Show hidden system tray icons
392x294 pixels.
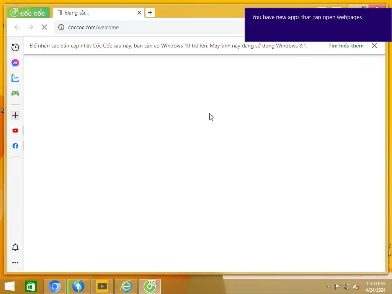(328, 287)
